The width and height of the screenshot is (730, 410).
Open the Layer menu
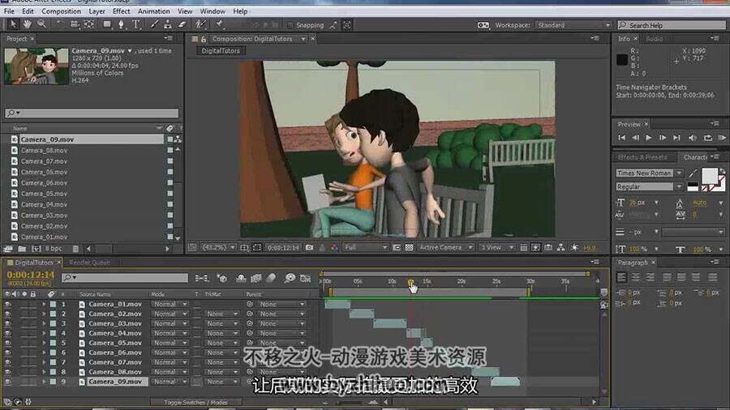coord(97,11)
